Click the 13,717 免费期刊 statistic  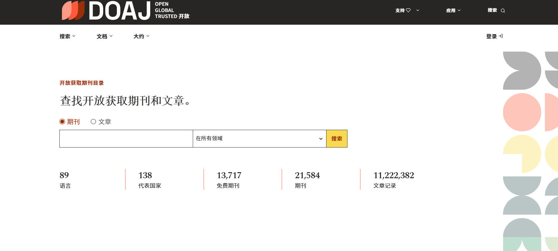coord(229,179)
